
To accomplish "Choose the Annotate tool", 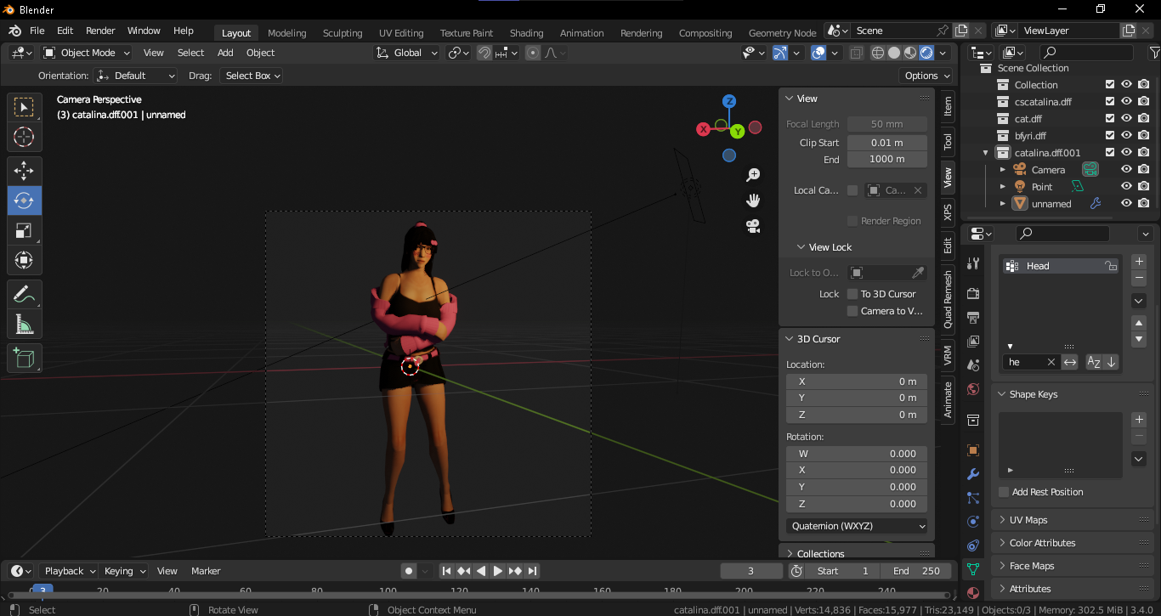I will pyautogui.click(x=24, y=295).
